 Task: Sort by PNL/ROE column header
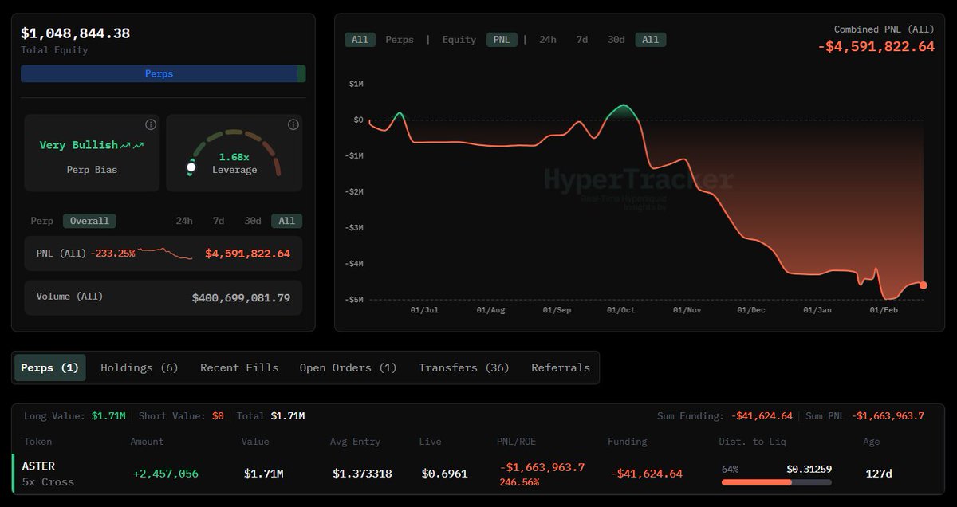518,441
